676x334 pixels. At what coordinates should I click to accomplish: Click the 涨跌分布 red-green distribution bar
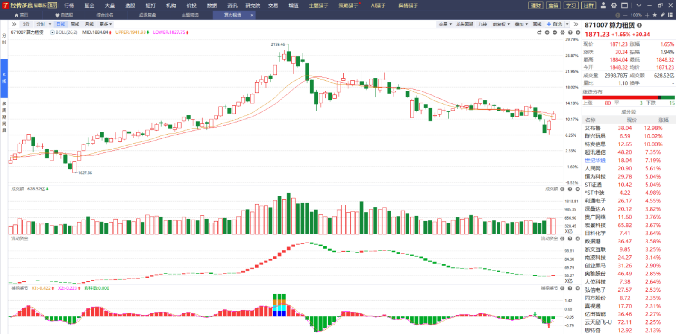click(x=628, y=97)
